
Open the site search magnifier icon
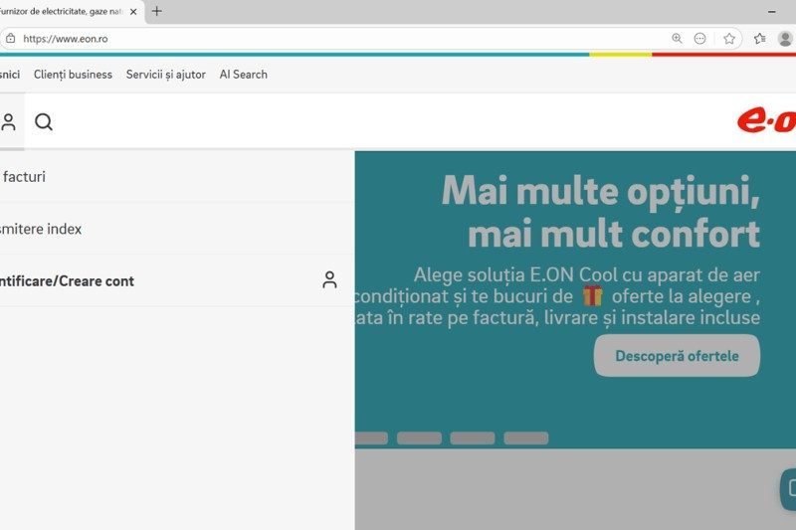pyautogui.click(x=44, y=122)
